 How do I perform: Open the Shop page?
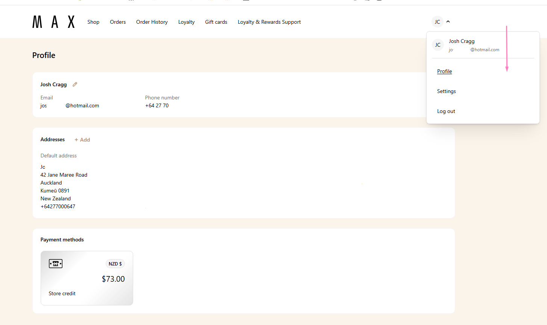(x=93, y=22)
